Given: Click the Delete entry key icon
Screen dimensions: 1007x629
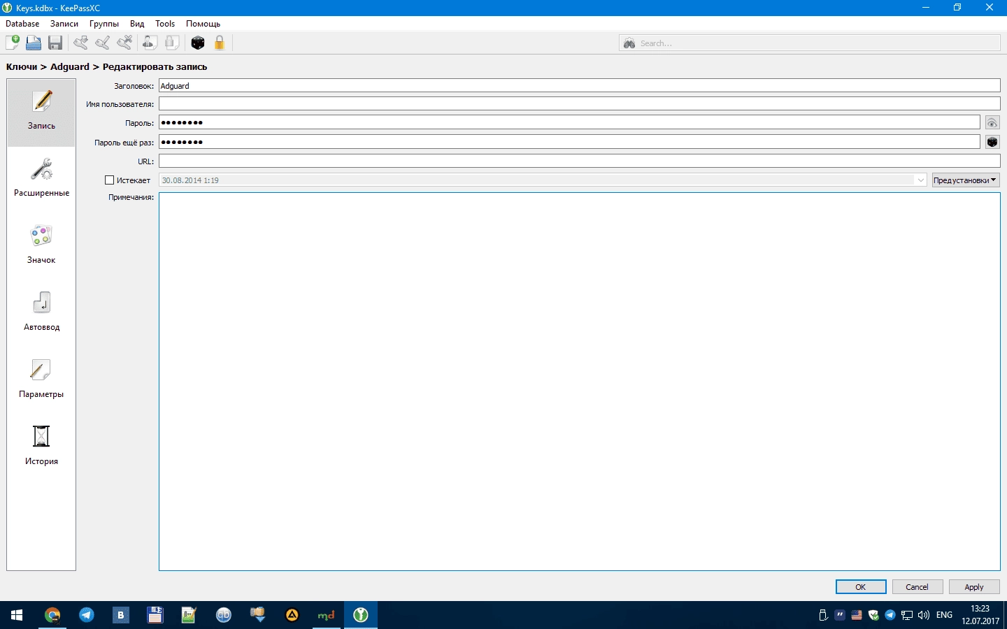Looking at the screenshot, I should pyautogui.click(x=124, y=43).
